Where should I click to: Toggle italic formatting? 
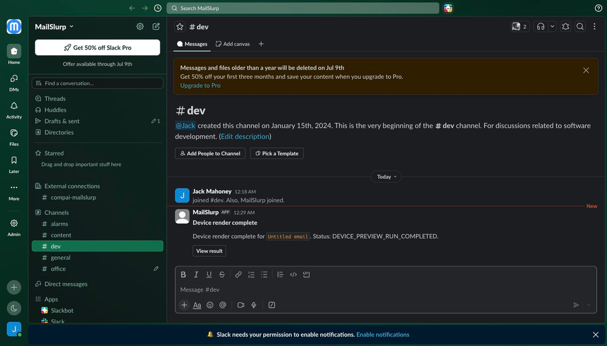pos(196,274)
